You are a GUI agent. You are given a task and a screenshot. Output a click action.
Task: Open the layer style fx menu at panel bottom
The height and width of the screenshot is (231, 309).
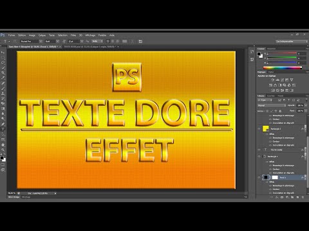[x=277, y=197]
